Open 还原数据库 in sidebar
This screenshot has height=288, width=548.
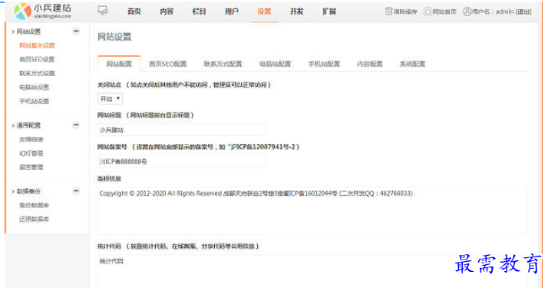click(35, 219)
